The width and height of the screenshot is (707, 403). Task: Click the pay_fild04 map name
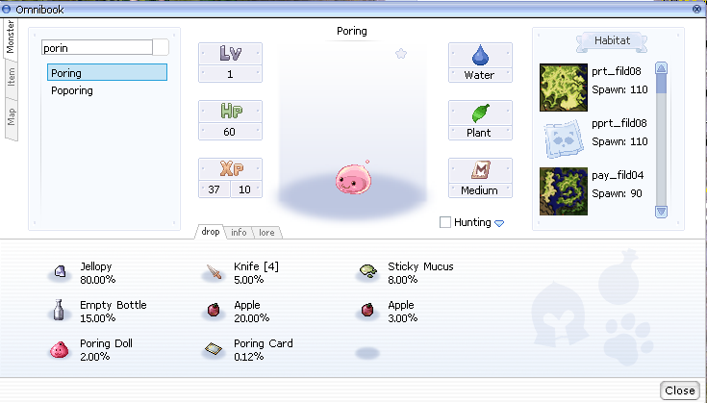tap(618, 175)
